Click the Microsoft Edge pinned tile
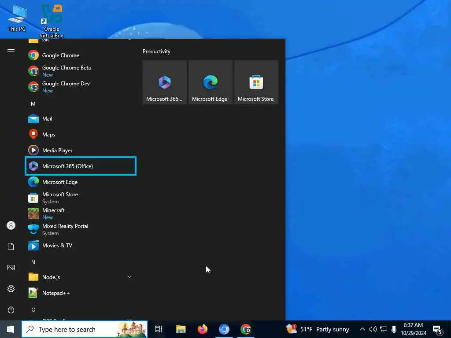The image size is (451, 338). point(210,82)
